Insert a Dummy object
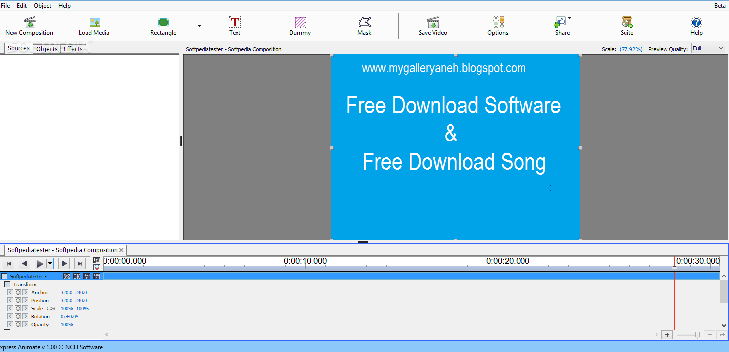The image size is (729, 352). click(299, 26)
